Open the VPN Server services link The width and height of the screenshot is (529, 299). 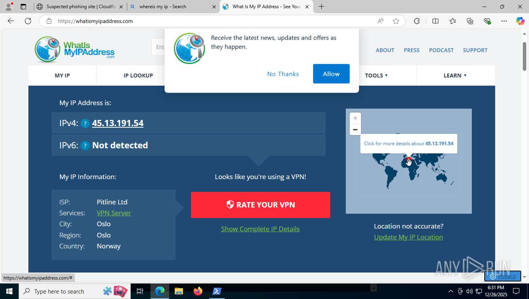click(114, 213)
